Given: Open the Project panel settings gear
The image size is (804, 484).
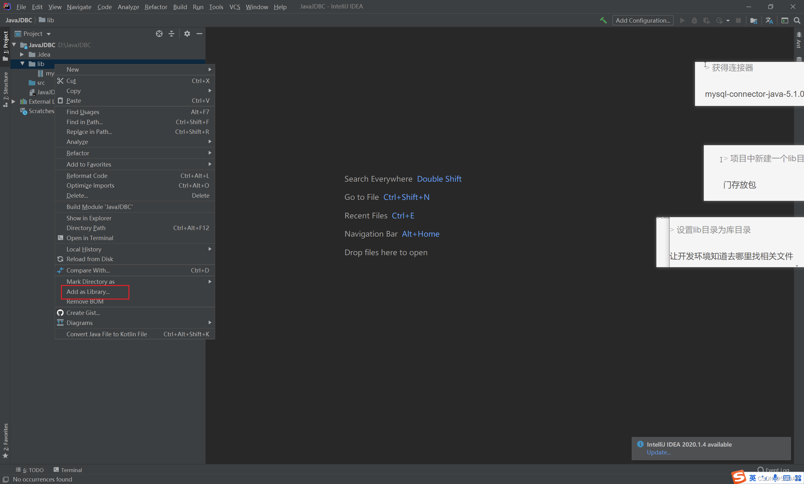Looking at the screenshot, I should pyautogui.click(x=187, y=34).
